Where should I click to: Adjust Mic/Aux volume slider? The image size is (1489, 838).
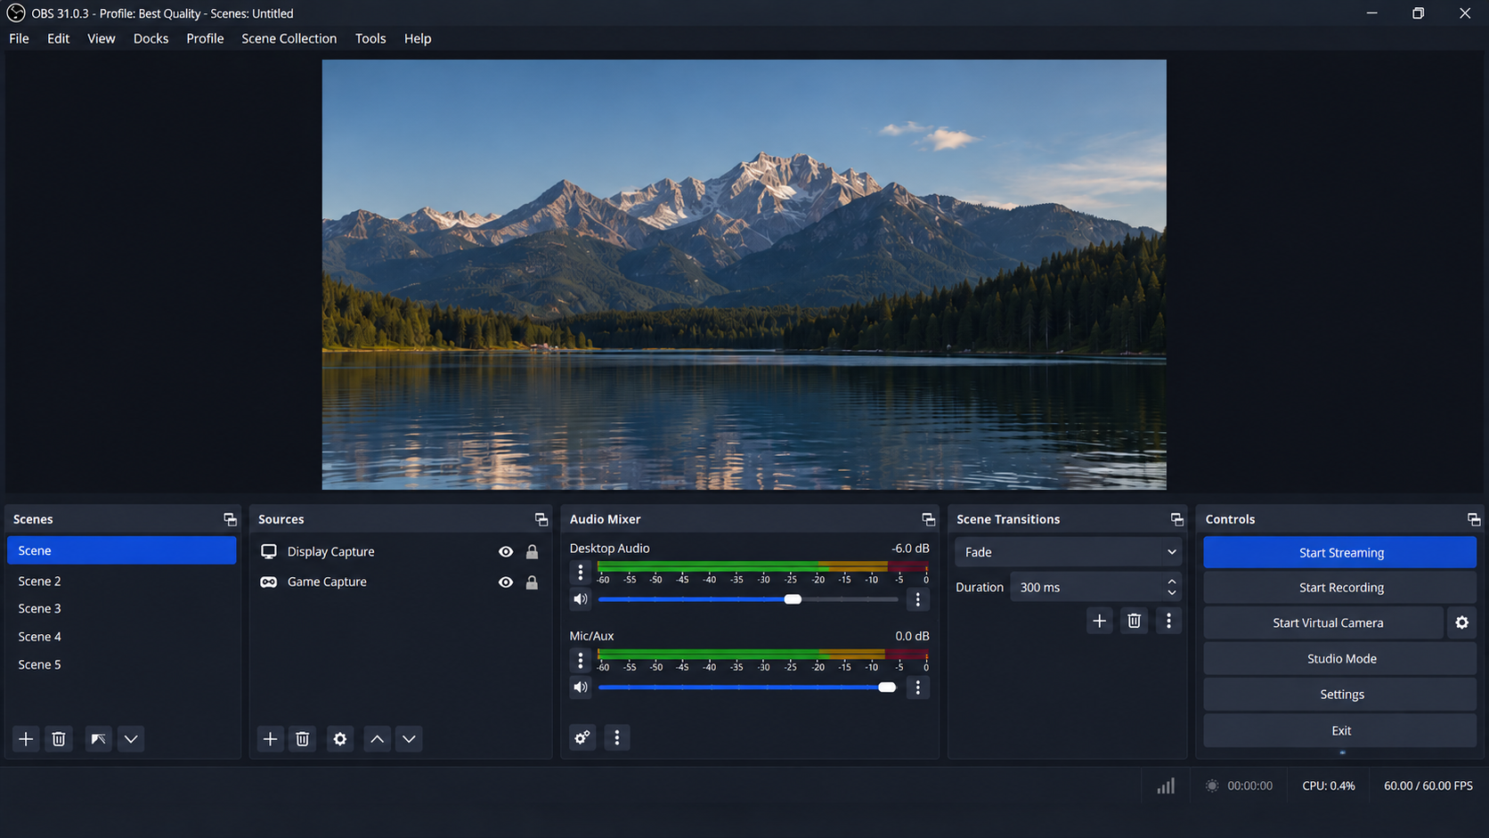[748, 687]
